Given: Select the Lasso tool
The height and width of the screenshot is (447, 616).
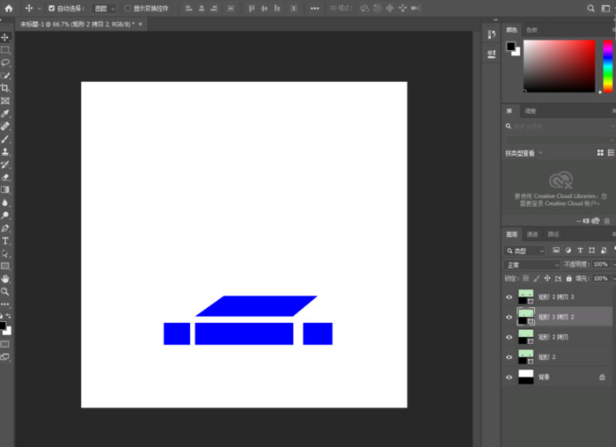Looking at the screenshot, I should pyautogui.click(x=5, y=62).
